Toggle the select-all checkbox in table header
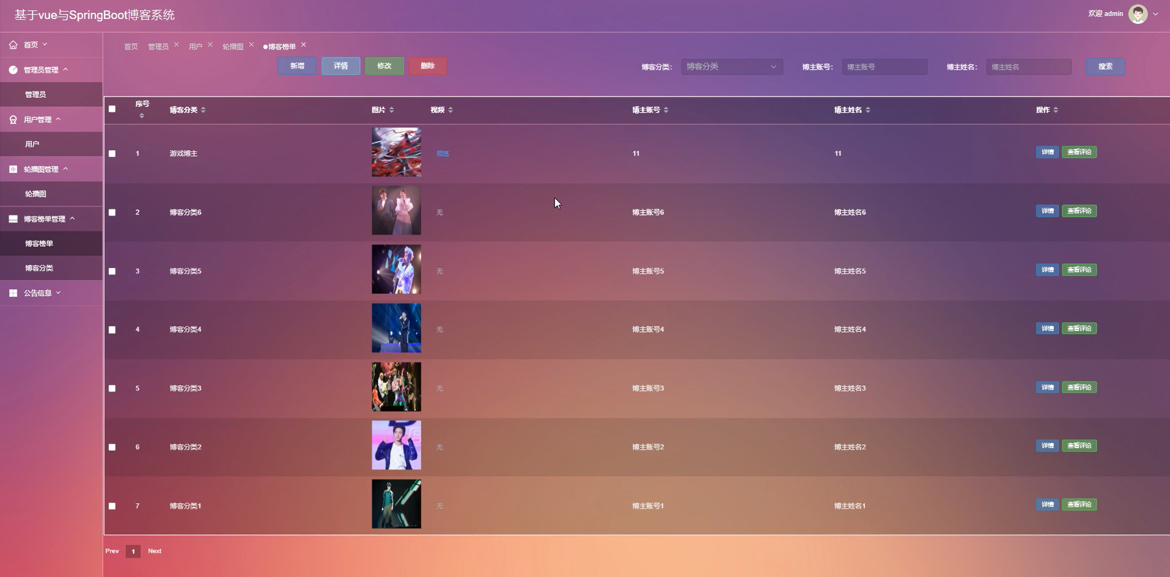Viewport: 1170px width, 577px height. (112, 109)
